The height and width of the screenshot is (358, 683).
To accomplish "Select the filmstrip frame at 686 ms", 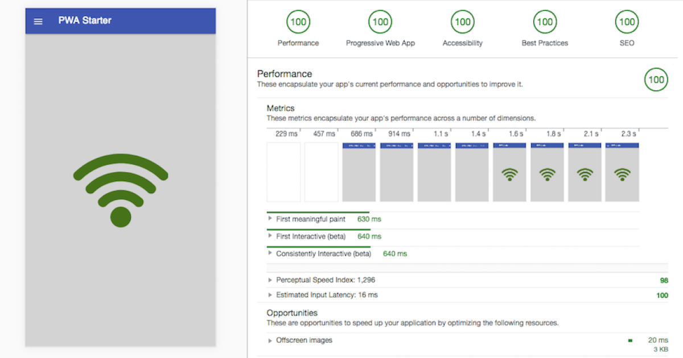I will (x=359, y=172).
